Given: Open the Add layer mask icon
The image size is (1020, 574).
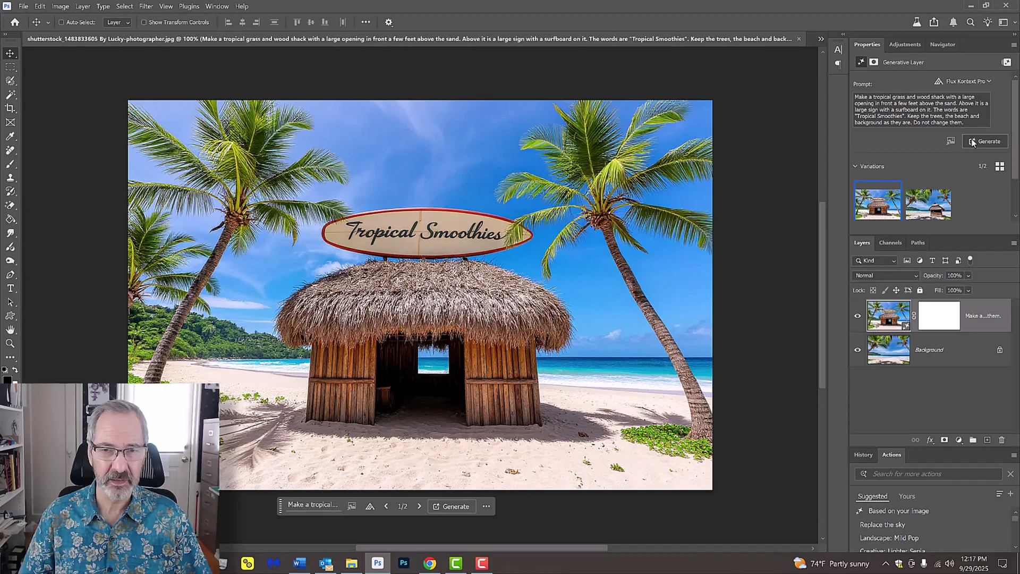Looking at the screenshot, I should pyautogui.click(x=944, y=440).
